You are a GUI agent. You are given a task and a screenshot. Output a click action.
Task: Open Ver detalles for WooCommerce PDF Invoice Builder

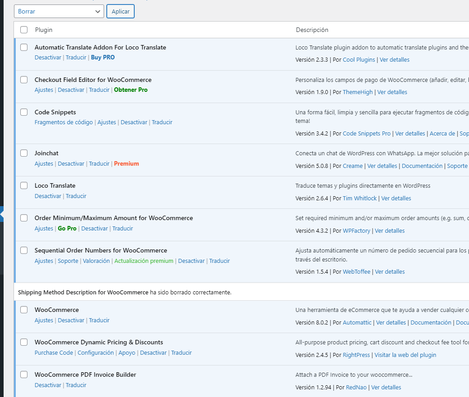pos(386,388)
